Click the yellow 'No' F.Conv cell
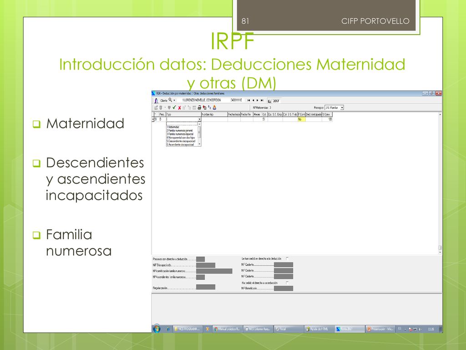The image size is (466, 350). (301, 119)
